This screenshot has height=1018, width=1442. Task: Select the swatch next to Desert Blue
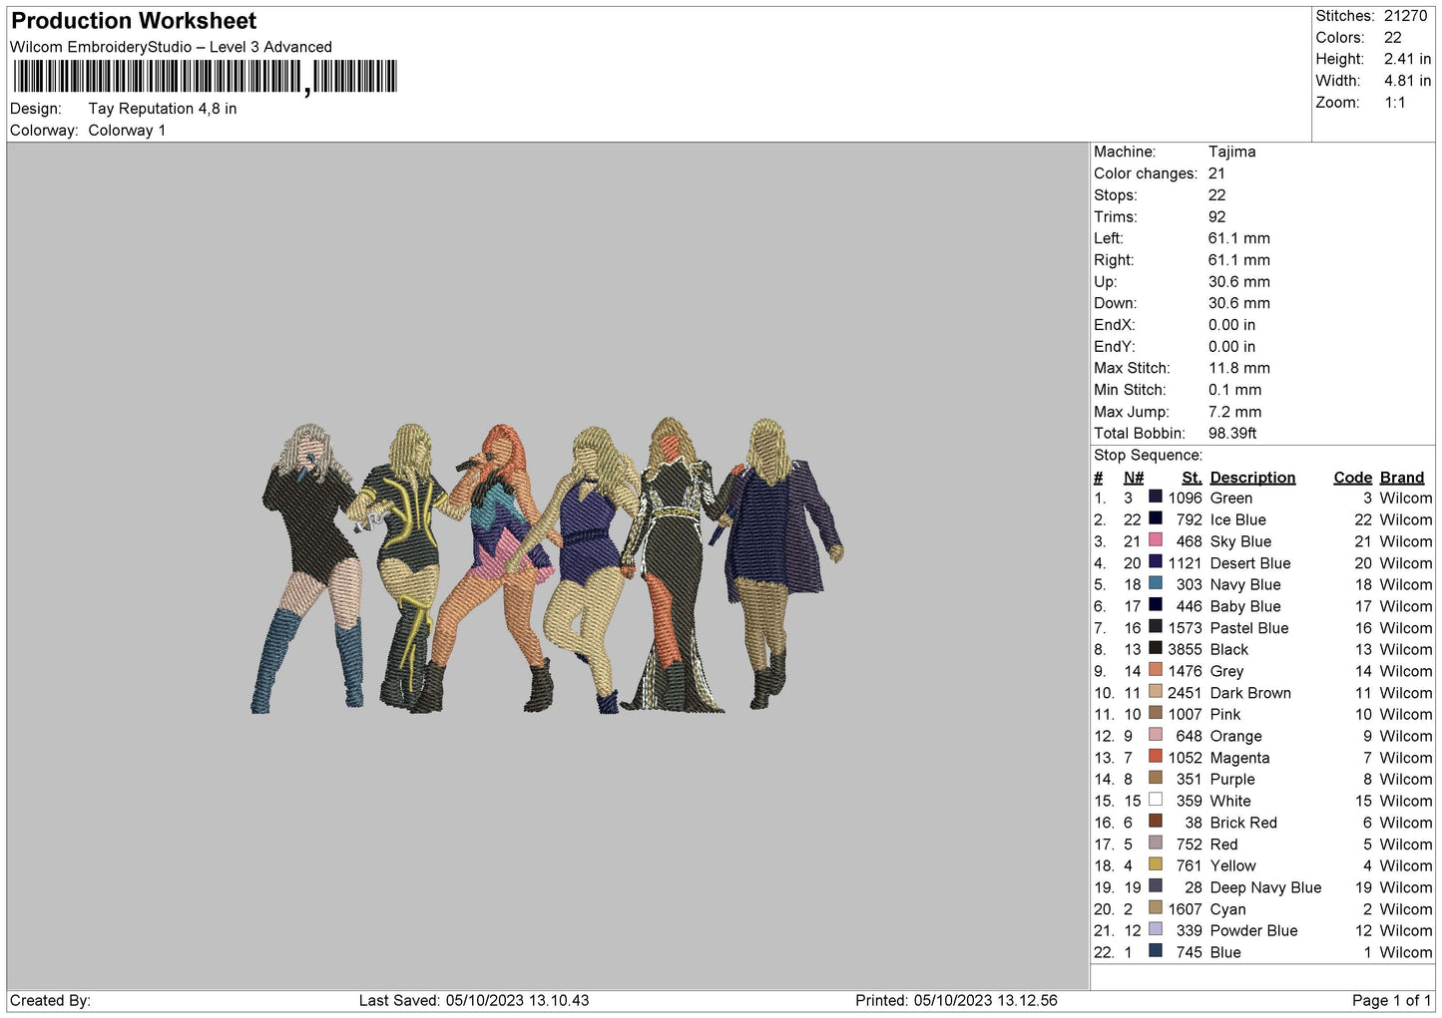coord(1155,561)
